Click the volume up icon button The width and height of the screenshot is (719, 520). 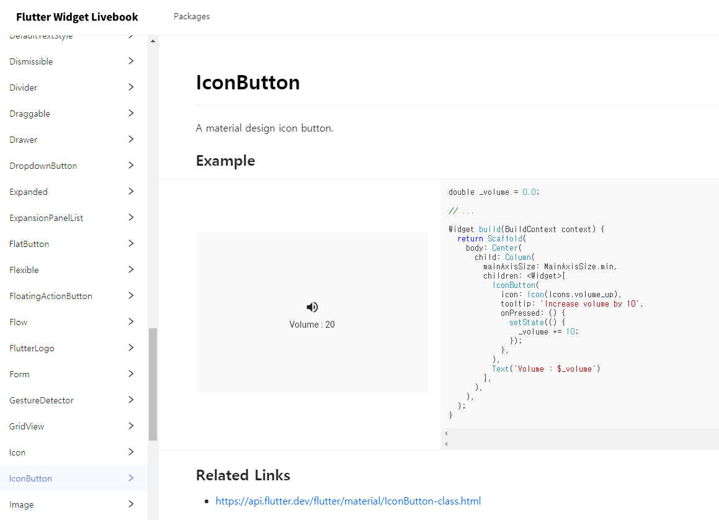click(312, 307)
